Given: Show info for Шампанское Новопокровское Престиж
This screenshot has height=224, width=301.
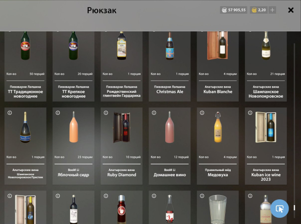Looking at the screenshot, I should (10, 113).
